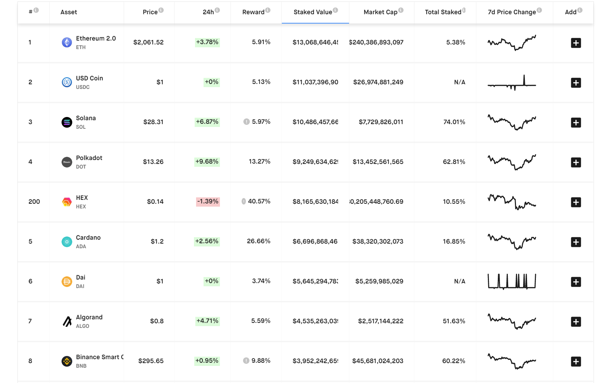Viewport: 606px width, 383px height.
Task: Click Solana's 74.01% total staked value
Action: [454, 122]
